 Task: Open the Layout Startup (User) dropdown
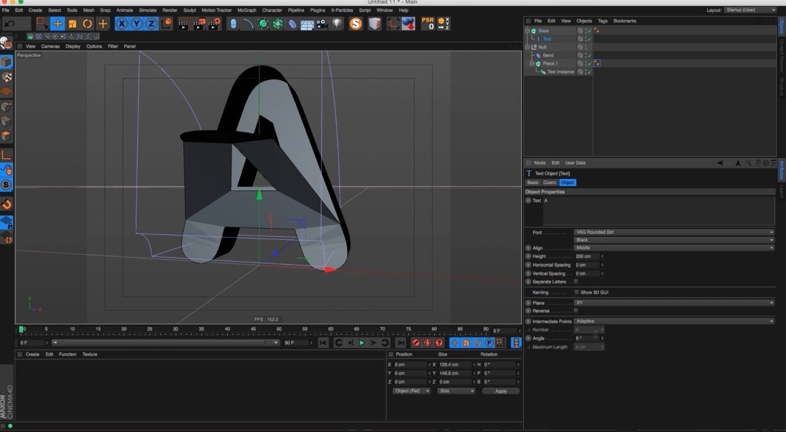(750, 10)
